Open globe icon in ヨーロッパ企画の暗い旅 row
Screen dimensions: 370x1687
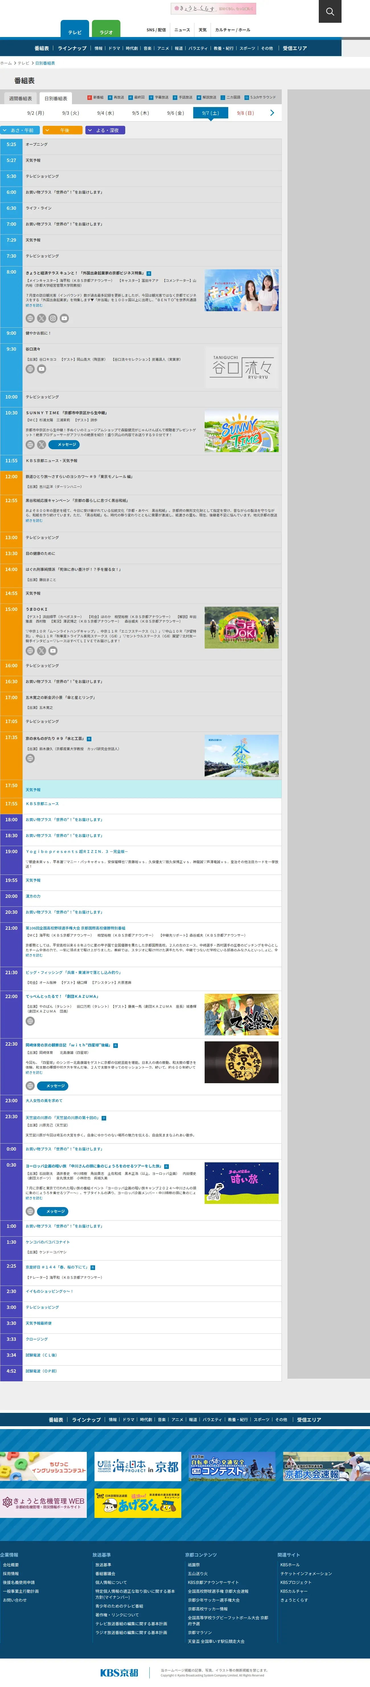pyautogui.click(x=30, y=1212)
